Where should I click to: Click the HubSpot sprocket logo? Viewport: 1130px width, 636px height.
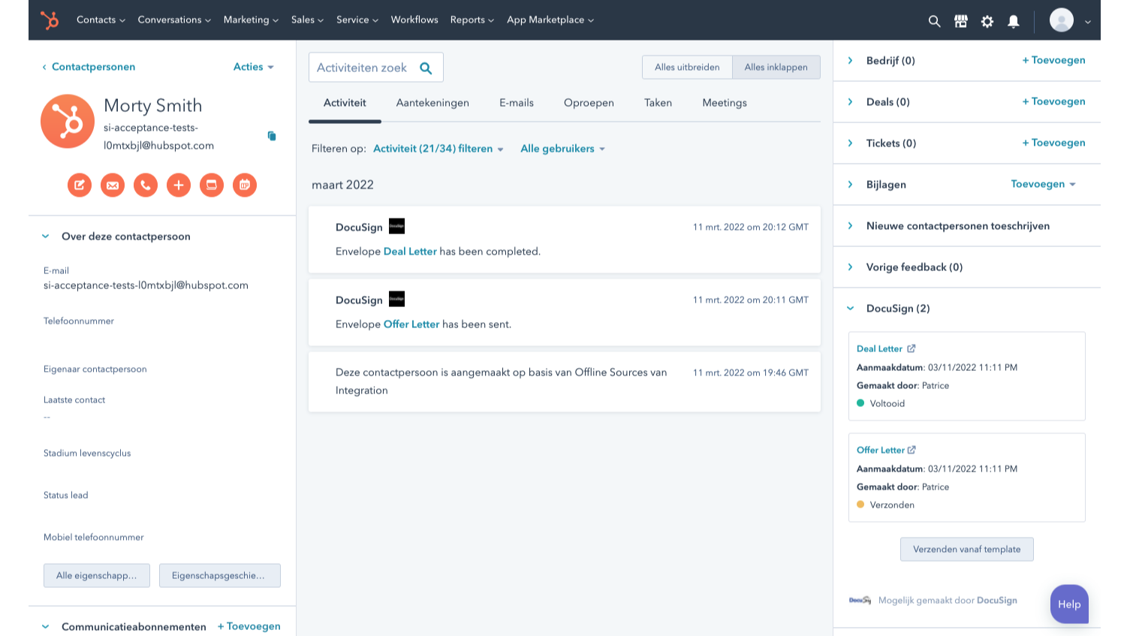50,20
